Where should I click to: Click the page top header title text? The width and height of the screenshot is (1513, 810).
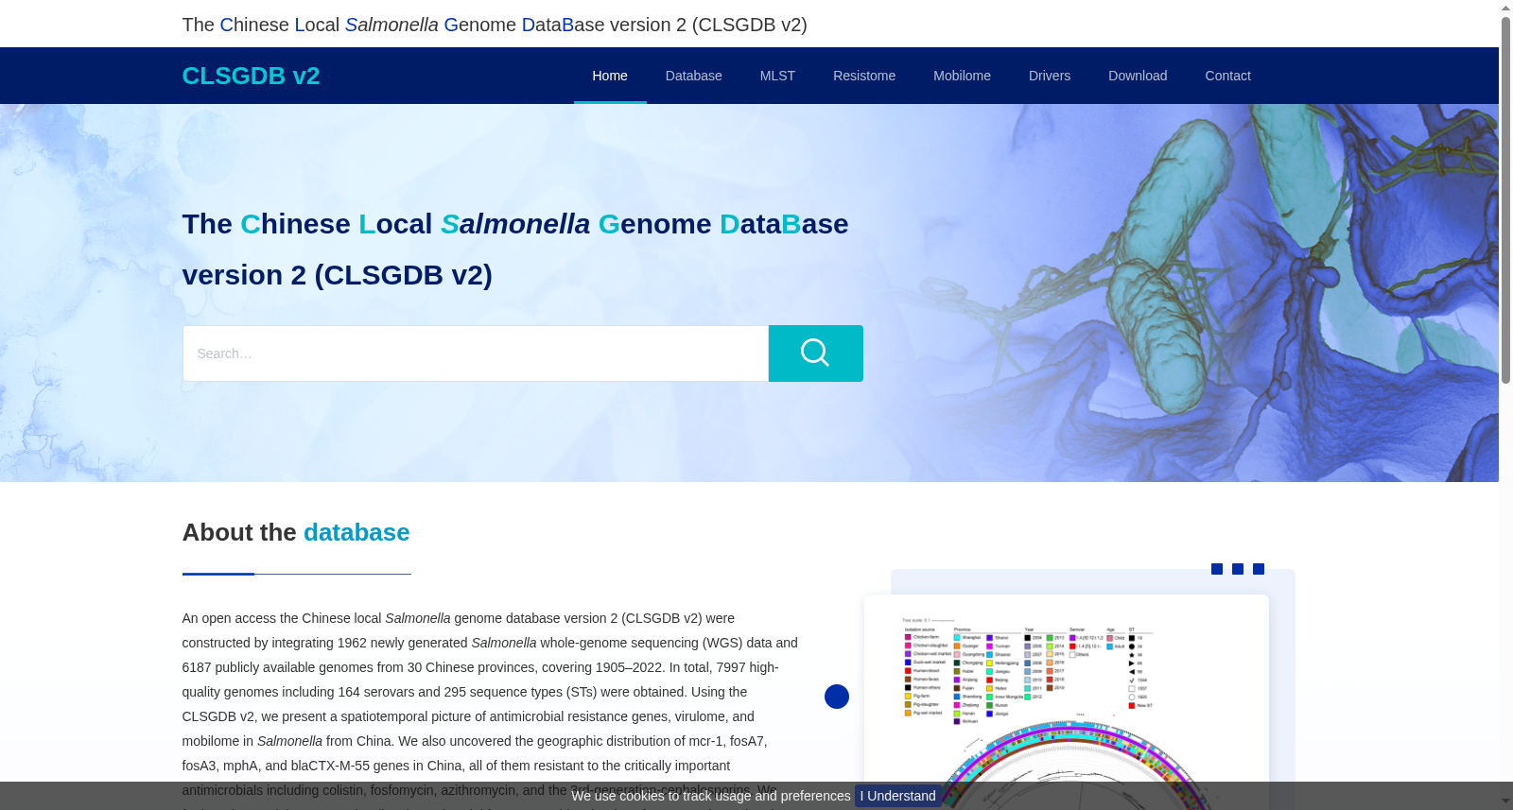(495, 25)
